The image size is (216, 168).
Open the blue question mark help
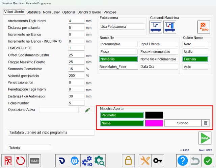coord(183,161)
